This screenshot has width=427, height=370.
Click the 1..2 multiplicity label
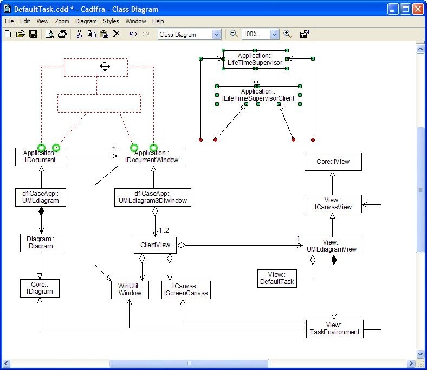(x=164, y=230)
